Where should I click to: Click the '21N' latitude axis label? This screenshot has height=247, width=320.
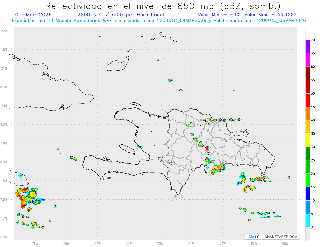(4, 68)
